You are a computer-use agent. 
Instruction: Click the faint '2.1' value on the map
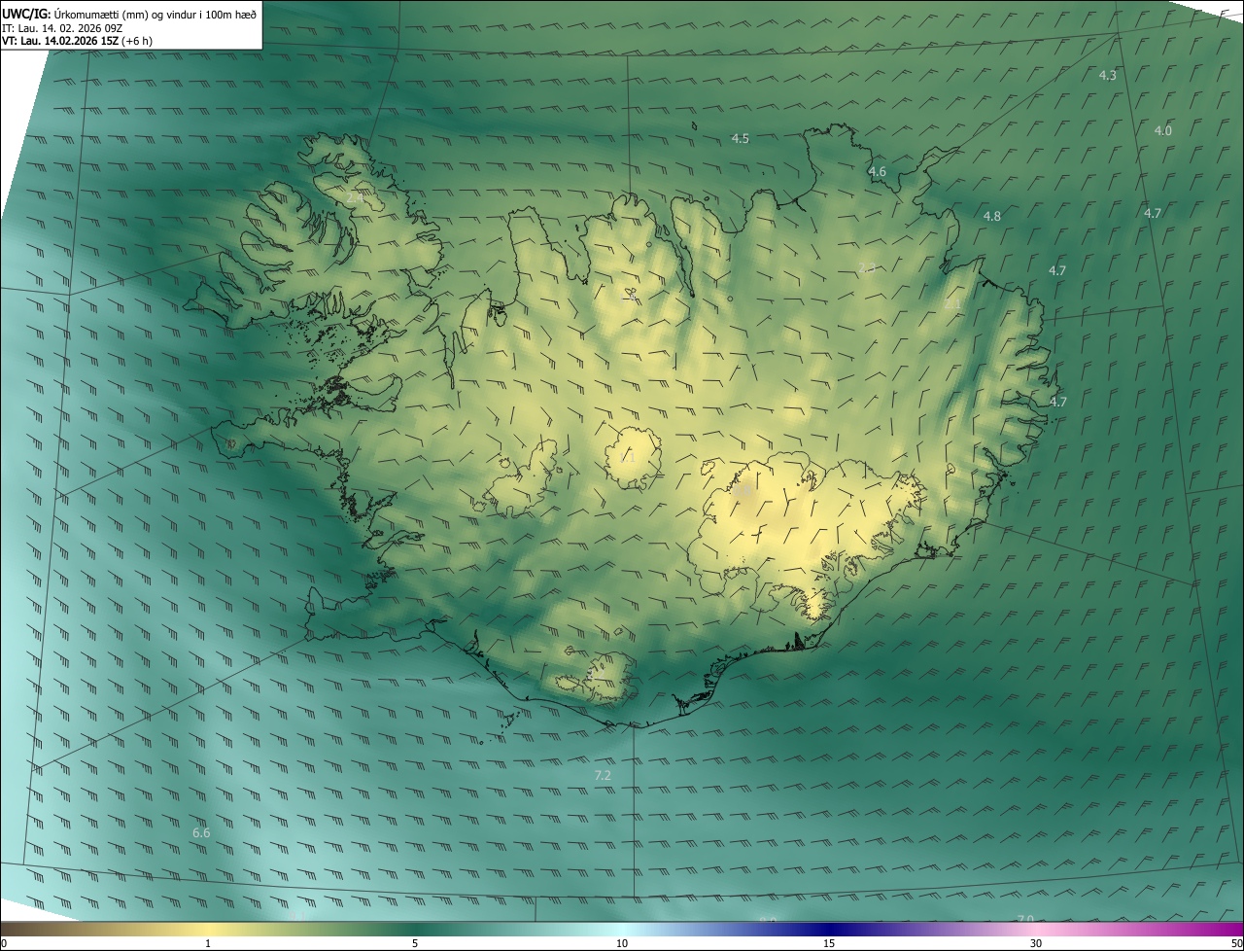tap(952, 304)
